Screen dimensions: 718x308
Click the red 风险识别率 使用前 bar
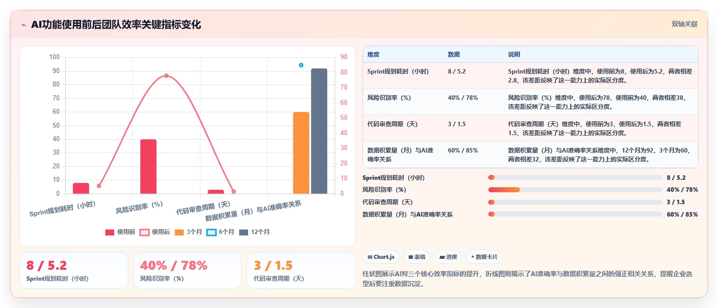(x=148, y=166)
